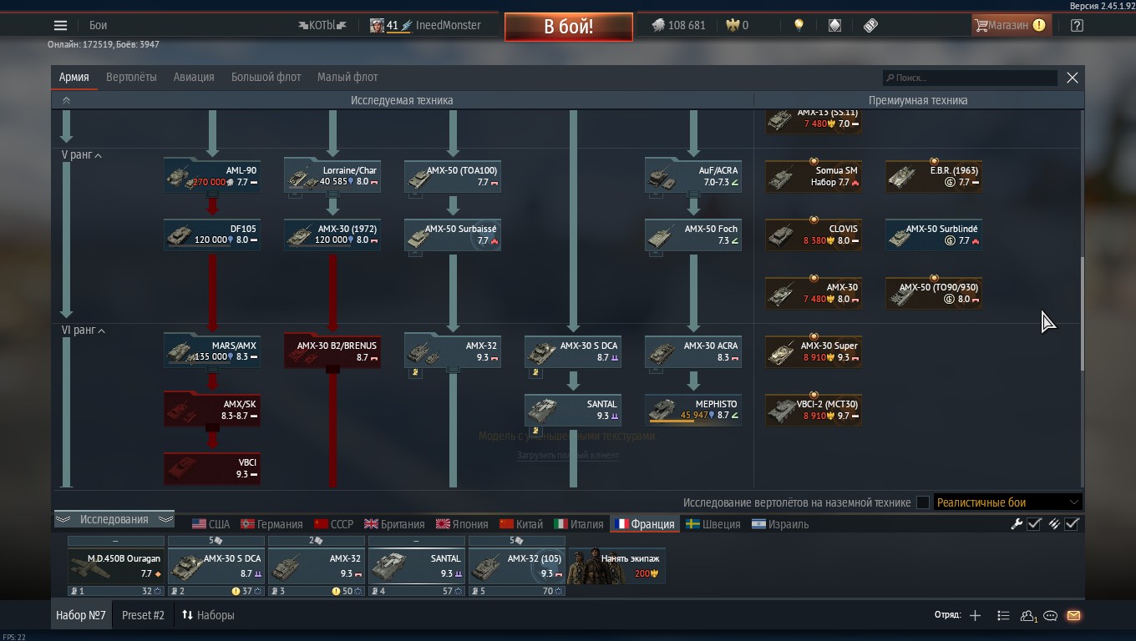This screenshot has height=641, width=1136.
Task: Select the США nation tab
Action: (x=210, y=524)
